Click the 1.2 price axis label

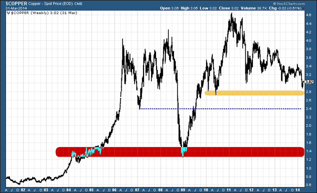[x=308, y=160]
